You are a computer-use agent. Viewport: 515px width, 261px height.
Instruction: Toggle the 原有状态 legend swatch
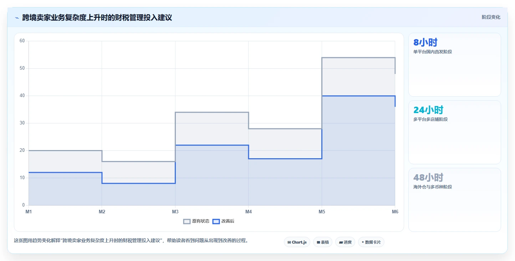pos(187,221)
